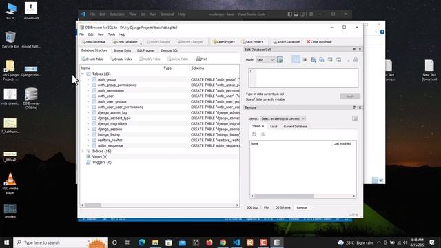Click the printer icon in Edit Database Cell
This screenshot has height=248, width=441.
356,60
